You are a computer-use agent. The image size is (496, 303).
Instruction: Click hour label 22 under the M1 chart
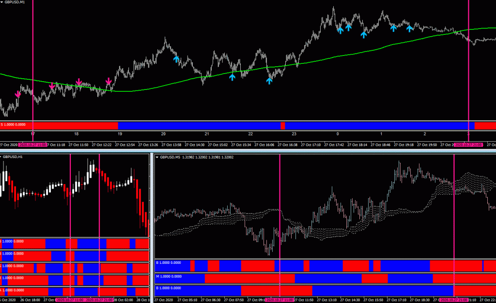point(250,134)
